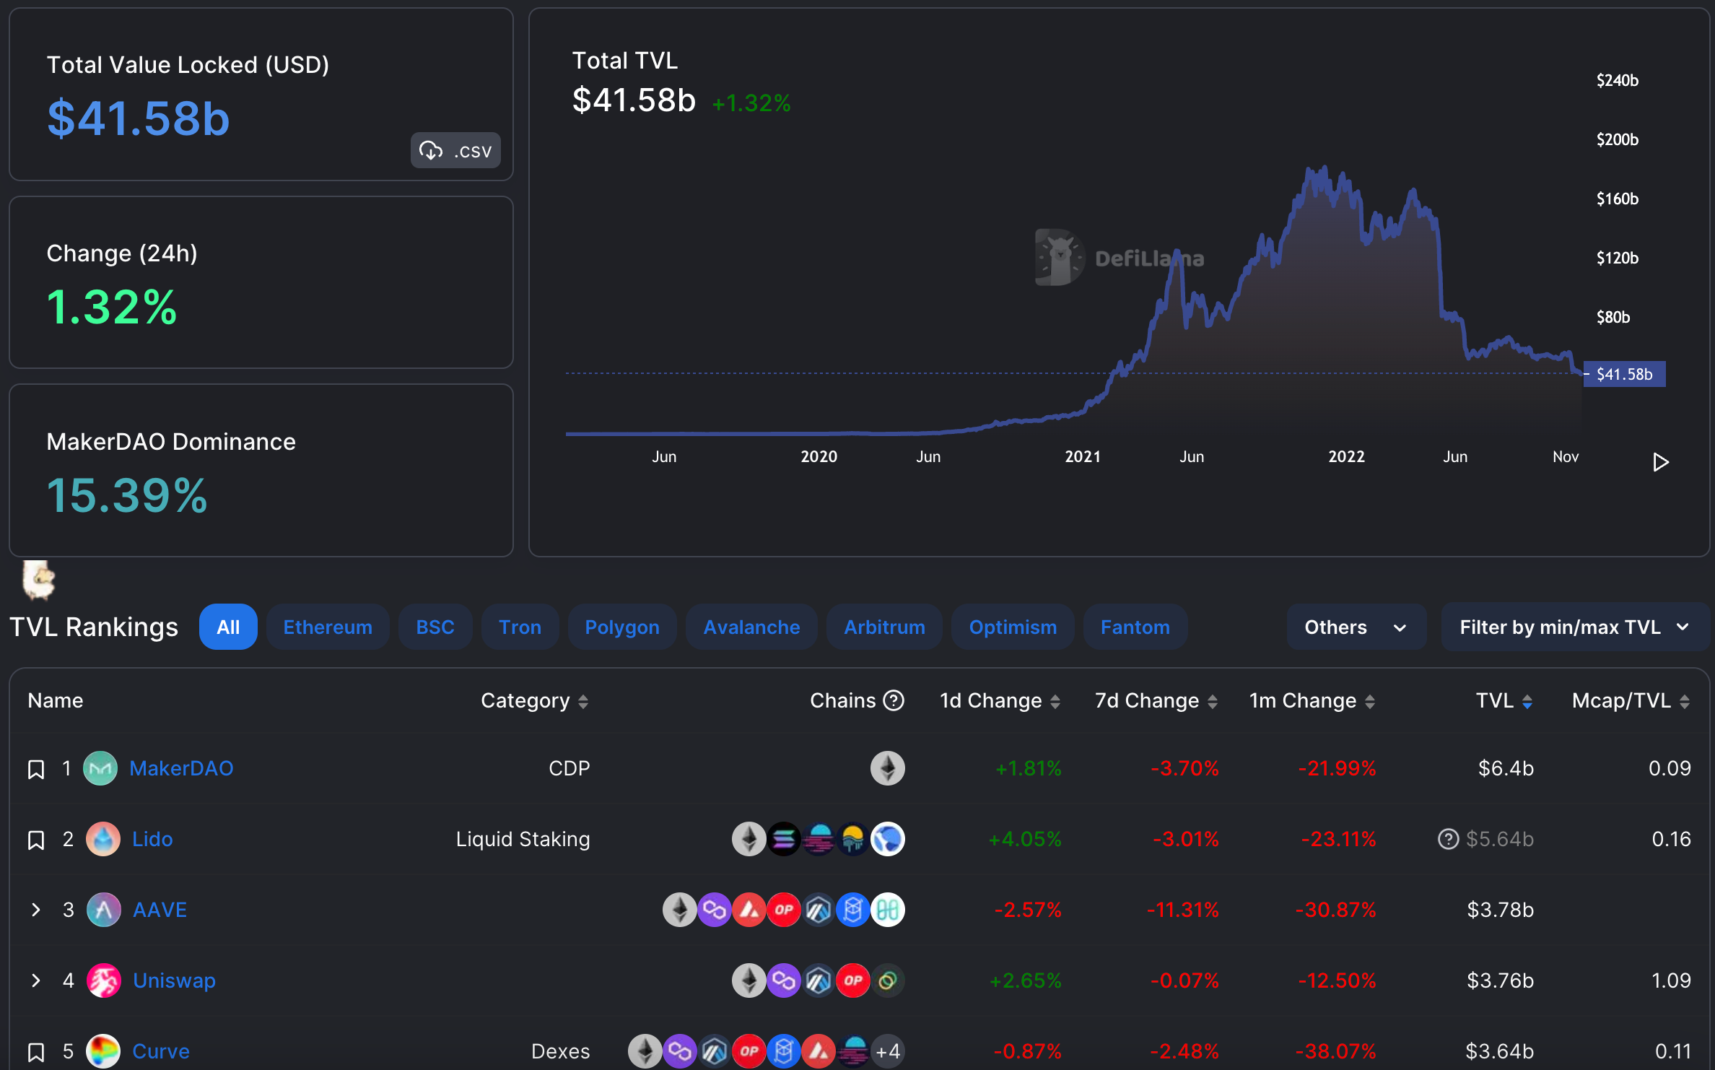1715x1070 pixels.
Task: Open the Lido protocol link
Action: (x=152, y=839)
